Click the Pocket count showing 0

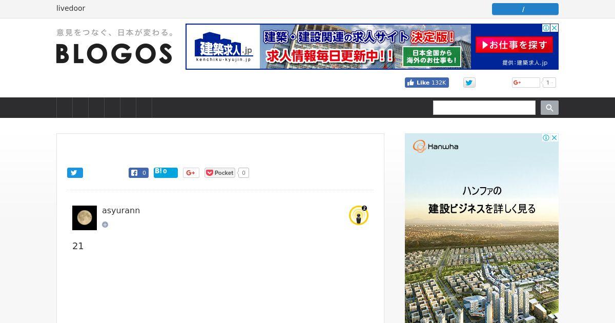[x=244, y=173]
